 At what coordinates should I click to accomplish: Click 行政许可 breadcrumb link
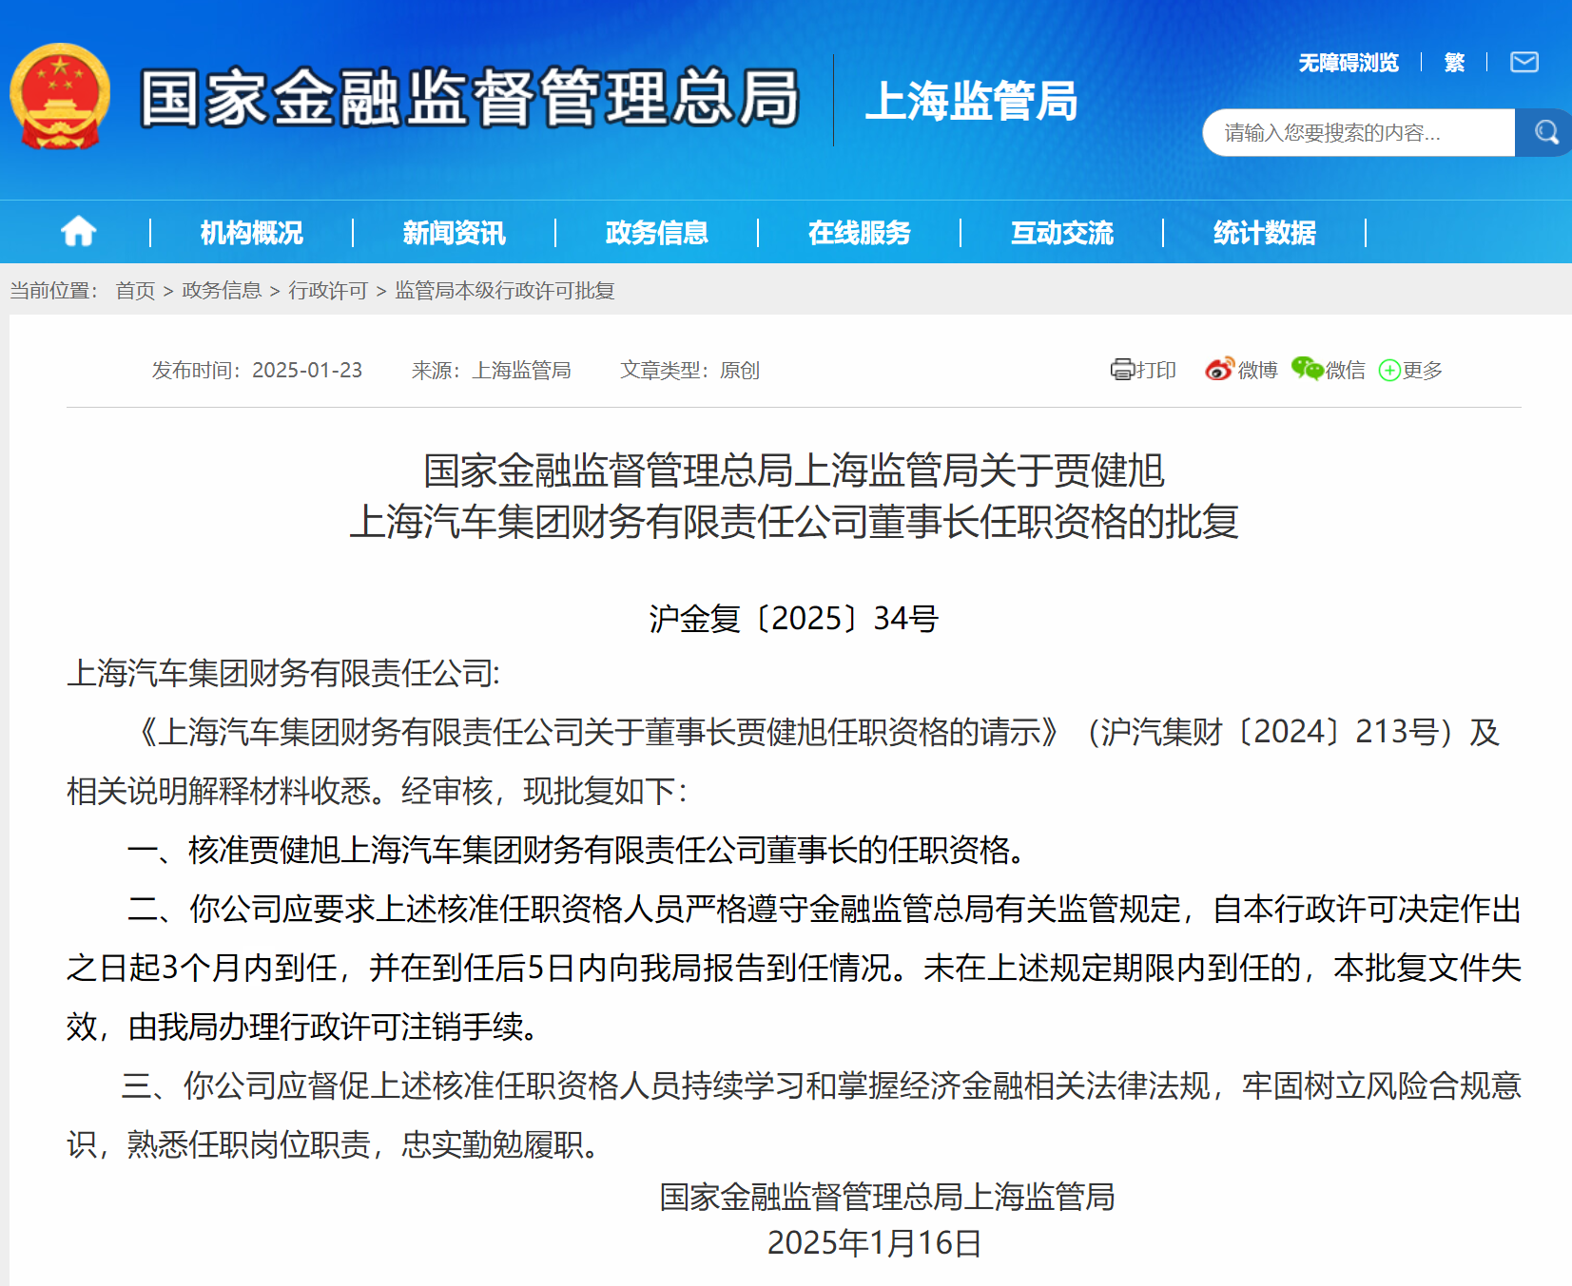point(328,291)
